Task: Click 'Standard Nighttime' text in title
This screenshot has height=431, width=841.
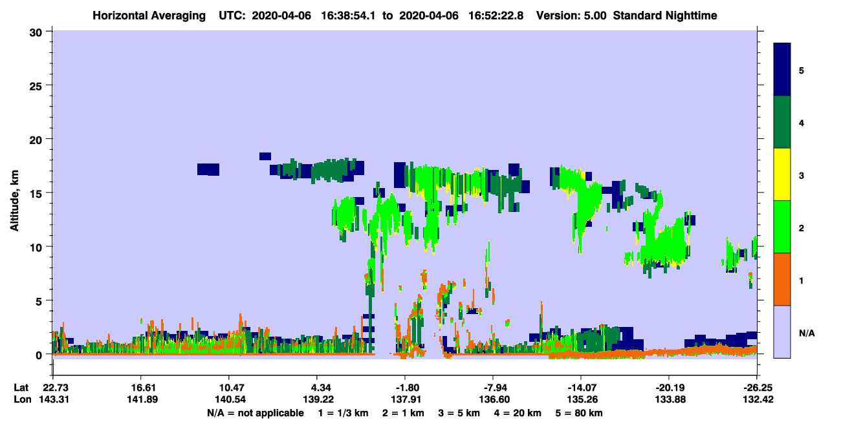Action: (x=665, y=16)
